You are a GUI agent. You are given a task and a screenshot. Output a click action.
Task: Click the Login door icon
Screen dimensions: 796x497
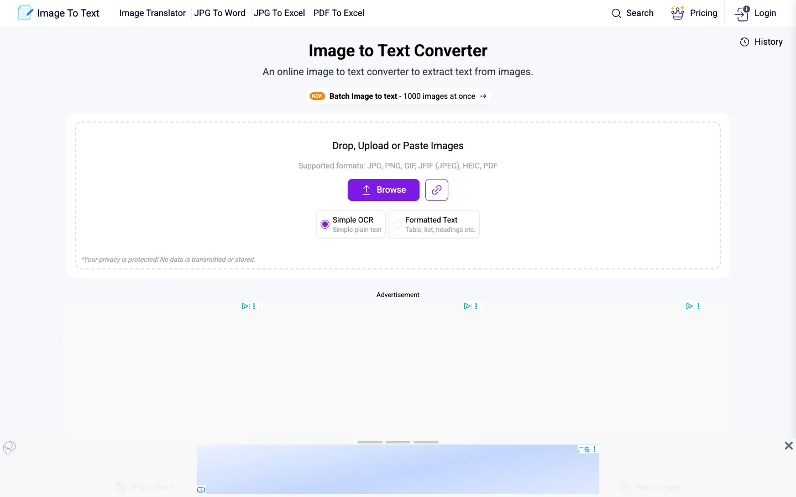[x=742, y=13]
